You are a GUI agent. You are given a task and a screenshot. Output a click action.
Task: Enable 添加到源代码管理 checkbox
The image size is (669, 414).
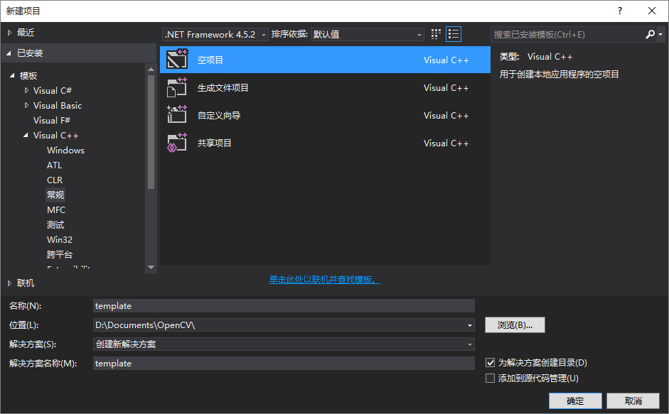(490, 378)
